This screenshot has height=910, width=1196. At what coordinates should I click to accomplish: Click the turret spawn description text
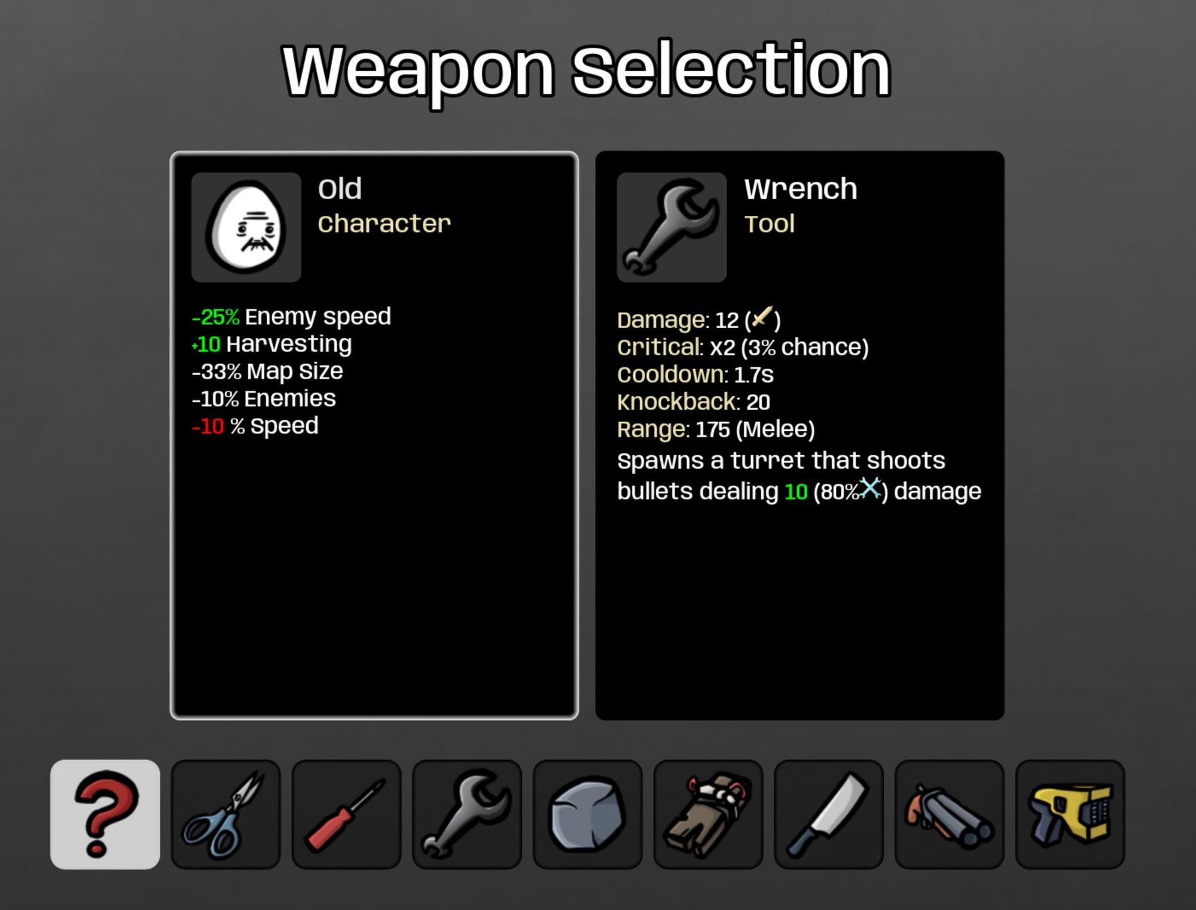[799, 476]
